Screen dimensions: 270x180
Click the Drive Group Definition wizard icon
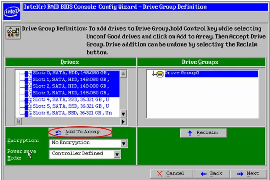click(x=13, y=33)
